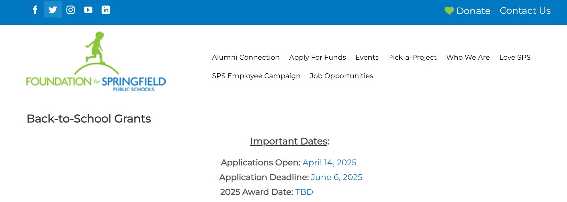This screenshot has height=202, width=567.
Task: Go to the Events menu
Action: point(367,57)
